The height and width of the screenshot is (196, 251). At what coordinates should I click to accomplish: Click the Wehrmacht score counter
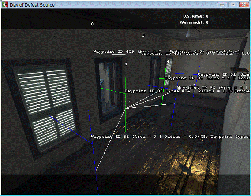coord(194,22)
